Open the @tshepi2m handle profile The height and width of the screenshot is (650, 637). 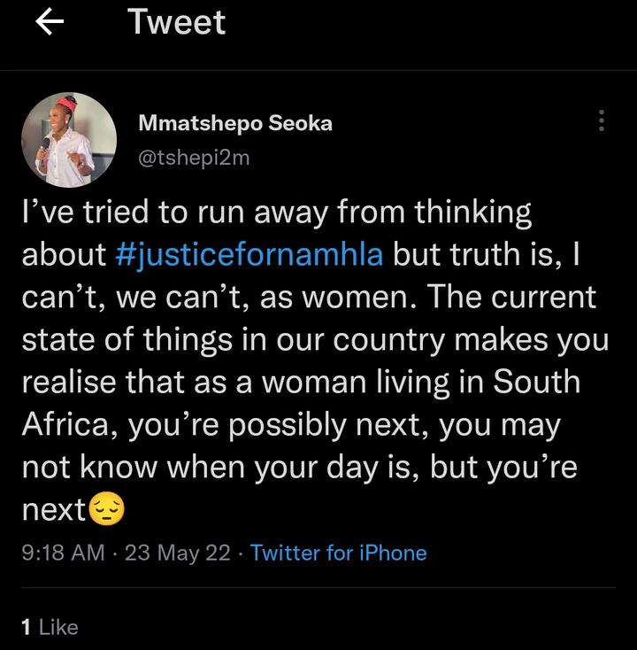point(194,158)
